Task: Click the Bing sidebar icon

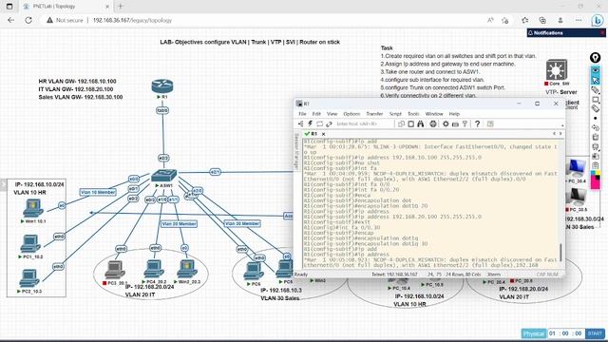Action: click(x=597, y=20)
